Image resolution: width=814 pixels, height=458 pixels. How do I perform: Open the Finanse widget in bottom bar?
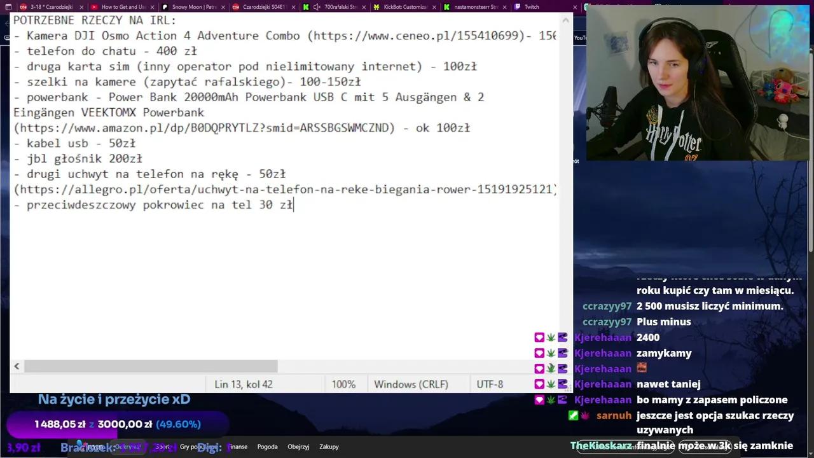click(238, 447)
